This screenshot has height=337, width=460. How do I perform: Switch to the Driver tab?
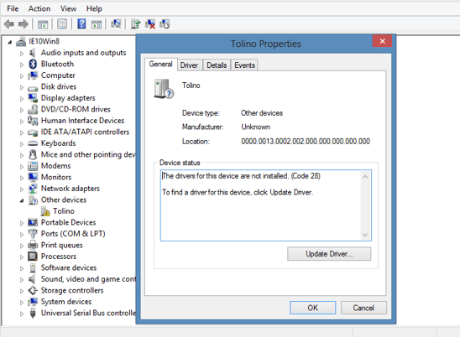pyautogui.click(x=189, y=65)
